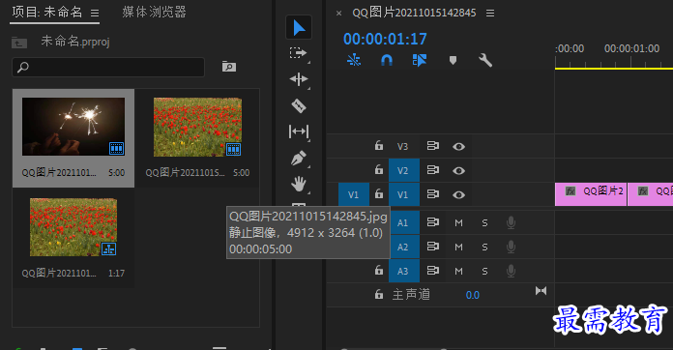Toggle V1 source patching at far left

point(354,194)
